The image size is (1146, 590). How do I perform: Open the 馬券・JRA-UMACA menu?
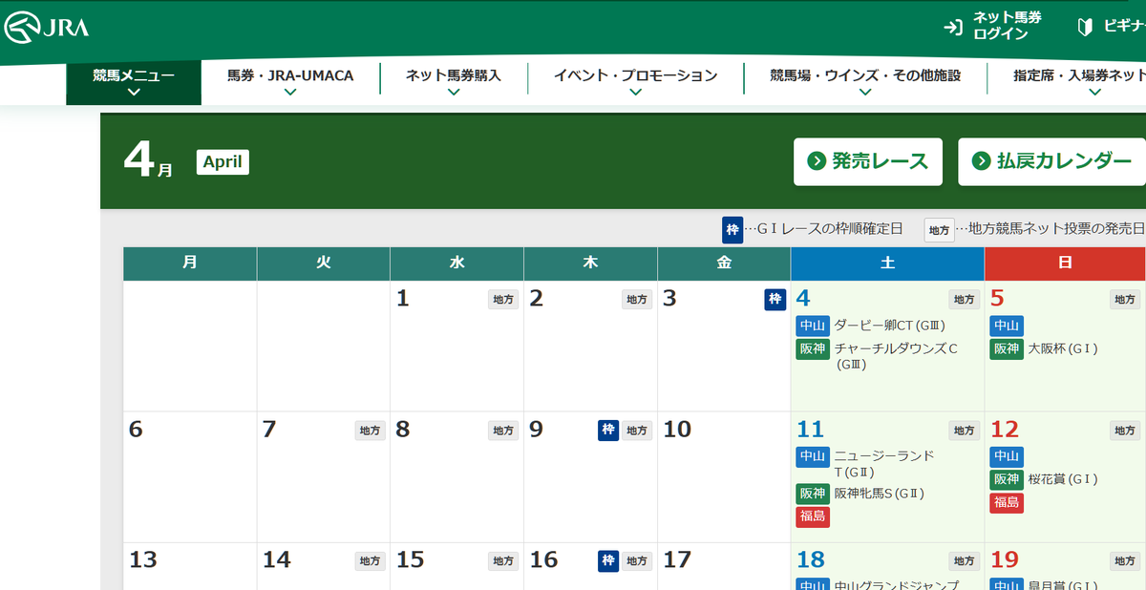click(x=290, y=82)
